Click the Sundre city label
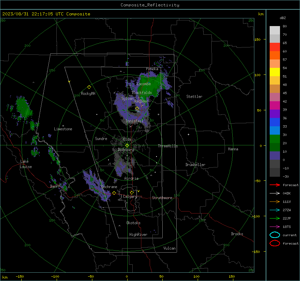 tap(101, 139)
